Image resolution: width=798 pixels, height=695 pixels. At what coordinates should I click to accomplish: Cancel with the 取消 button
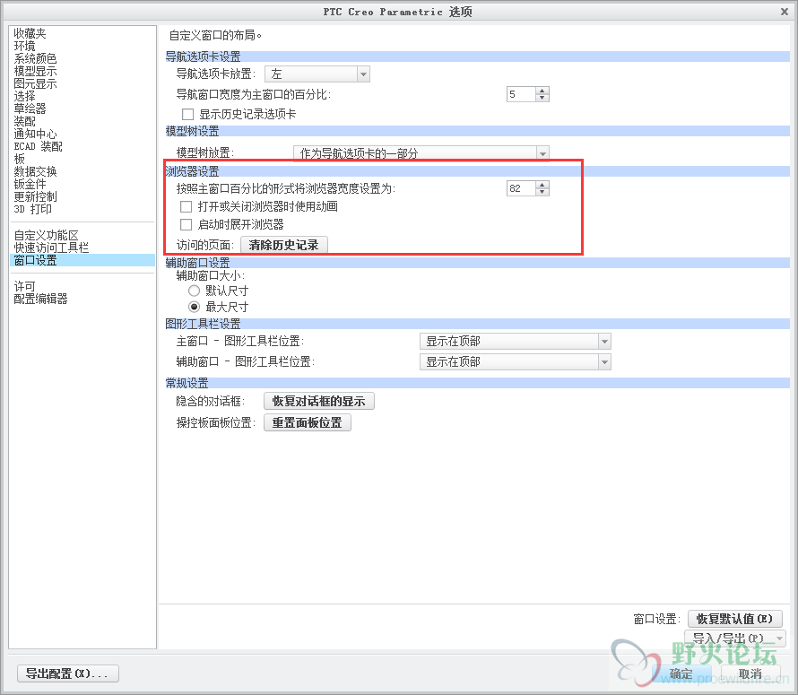750,673
